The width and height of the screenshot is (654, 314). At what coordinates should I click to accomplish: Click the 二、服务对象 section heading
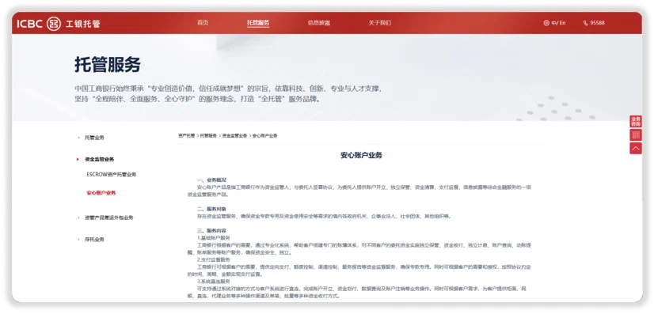click(211, 209)
